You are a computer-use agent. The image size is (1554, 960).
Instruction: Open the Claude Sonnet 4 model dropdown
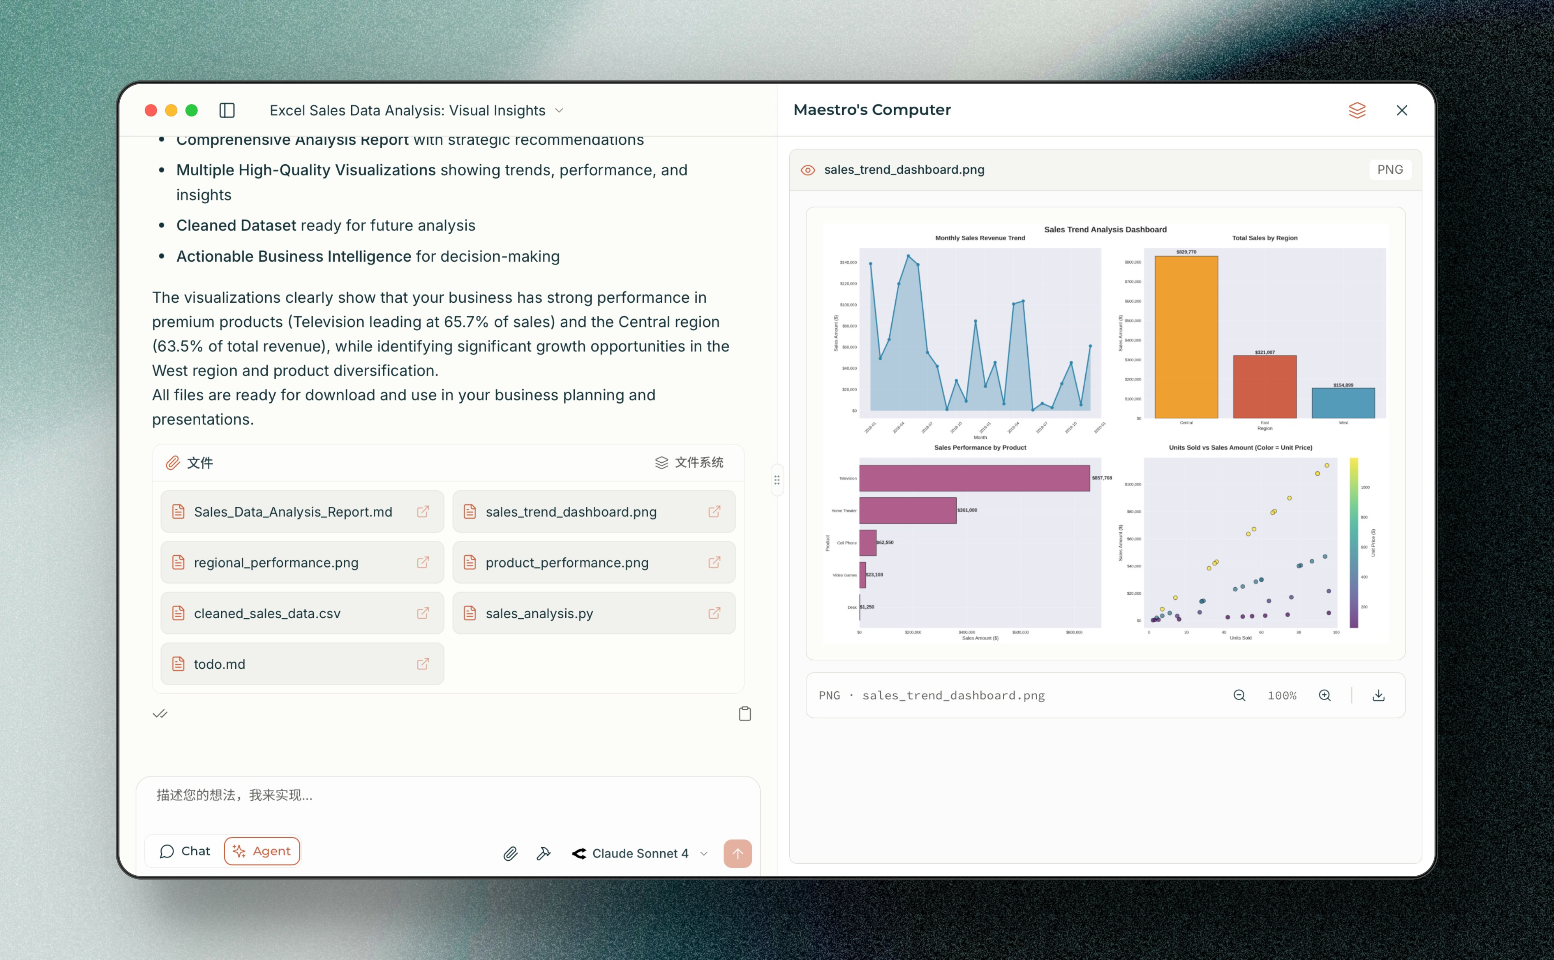640,854
